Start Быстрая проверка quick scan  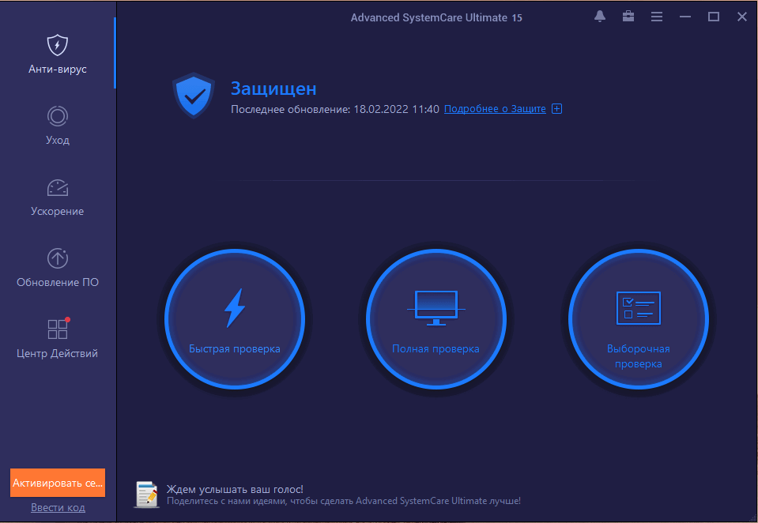[235, 319]
